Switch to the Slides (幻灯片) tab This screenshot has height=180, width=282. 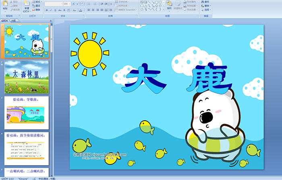pyautogui.click(x=4, y=20)
